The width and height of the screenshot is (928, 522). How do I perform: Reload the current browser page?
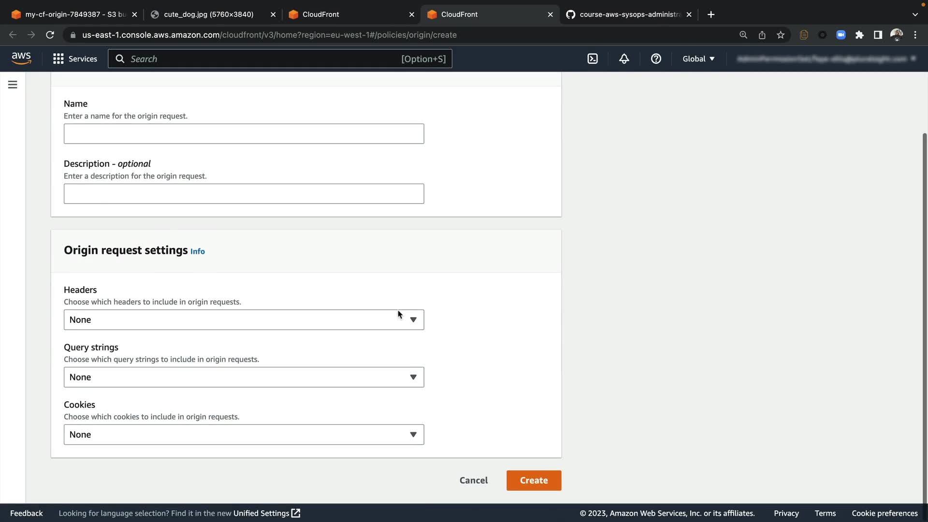pyautogui.click(x=50, y=35)
